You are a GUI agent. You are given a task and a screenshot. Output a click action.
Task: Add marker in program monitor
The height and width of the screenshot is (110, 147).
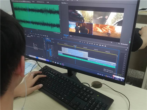click(80, 42)
